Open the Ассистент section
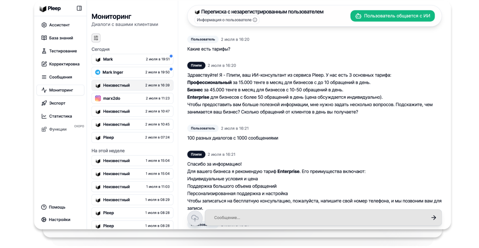The image size is (479, 248). (60, 25)
